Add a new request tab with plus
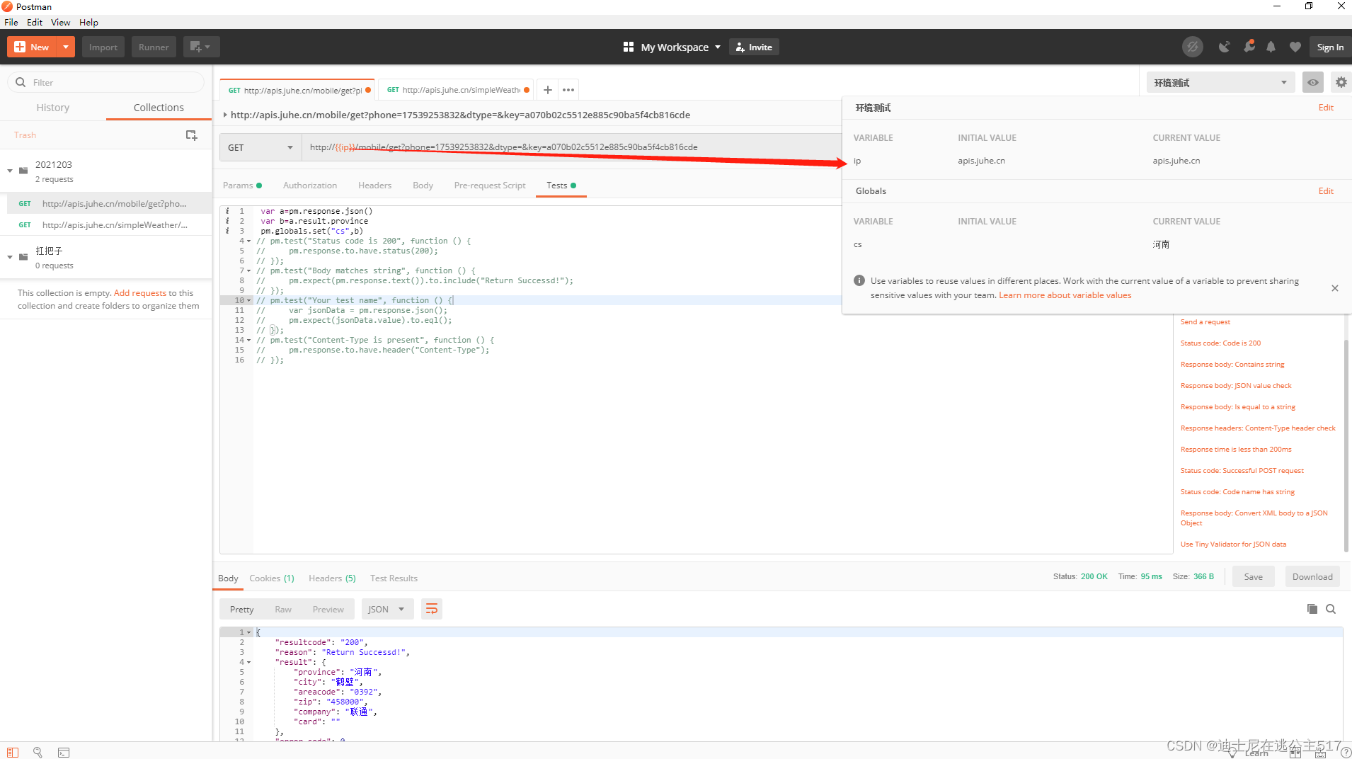This screenshot has height=759, width=1352. (547, 90)
